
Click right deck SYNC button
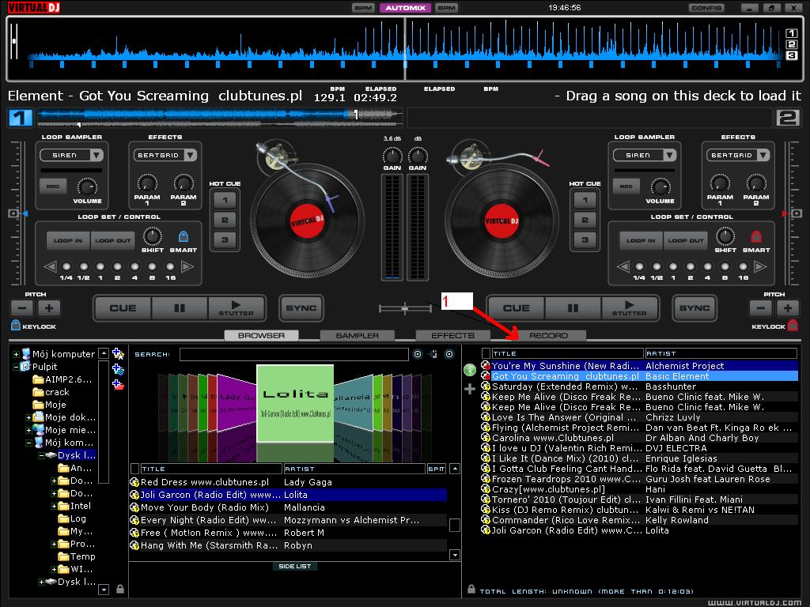point(695,308)
